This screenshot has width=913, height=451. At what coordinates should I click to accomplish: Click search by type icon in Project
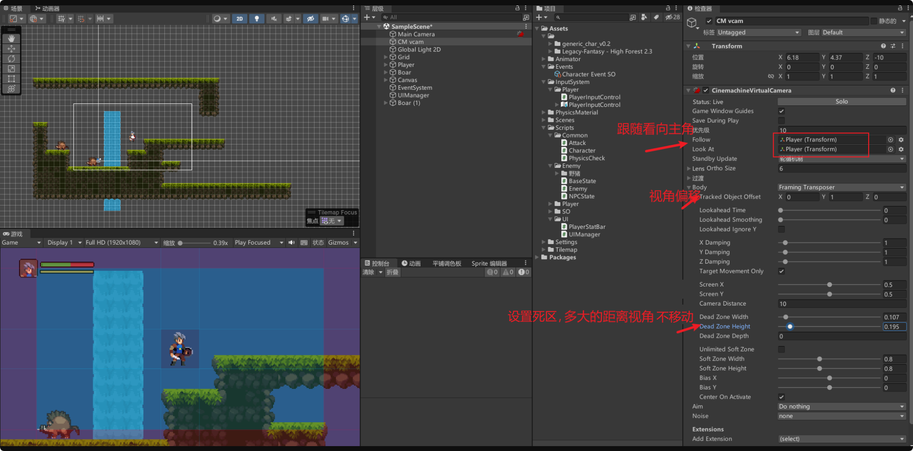pyautogui.click(x=644, y=17)
